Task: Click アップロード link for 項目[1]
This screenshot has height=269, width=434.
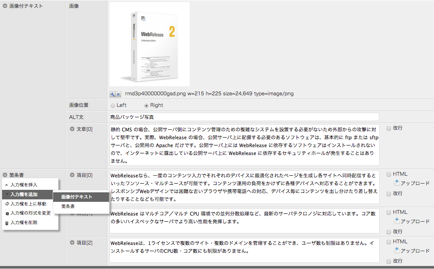Action: click(x=415, y=221)
